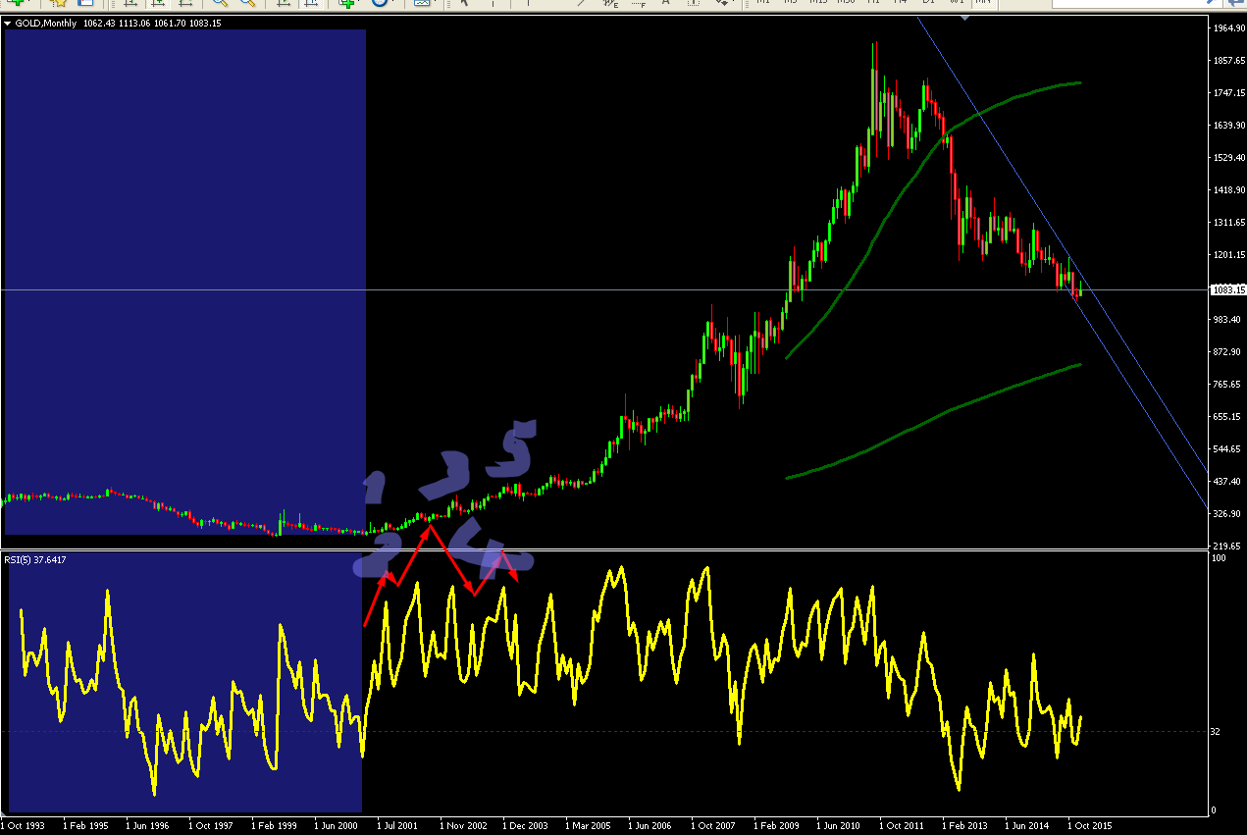Click RSI scale label 100

click(x=1219, y=557)
